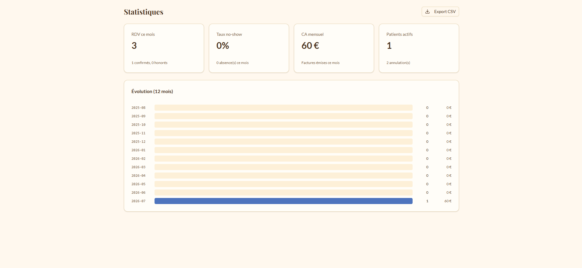582x268 pixels.
Task: Click the empty 2025-12 bar
Action: click(284, 142)
